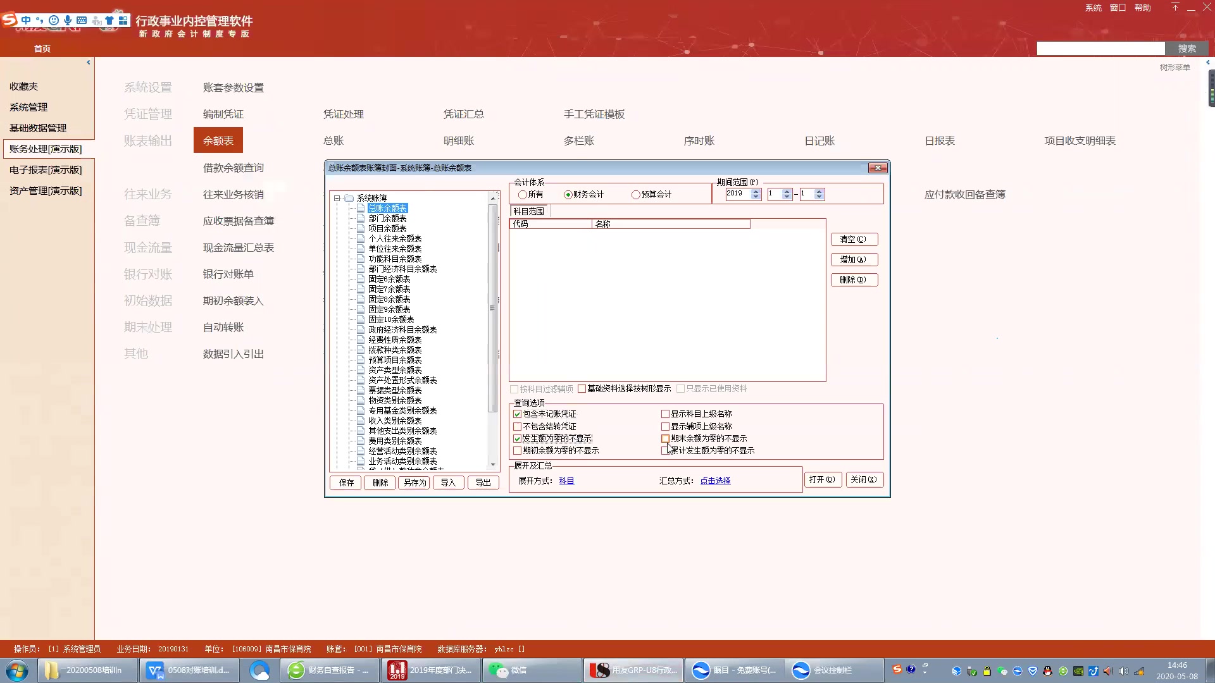Click the yellow padlock tray icon

coord(987,671)
